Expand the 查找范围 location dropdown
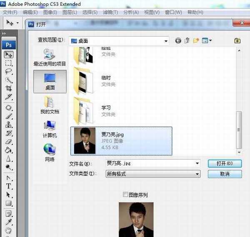Viewport: 250px width, 237px height. coord(166,41)
